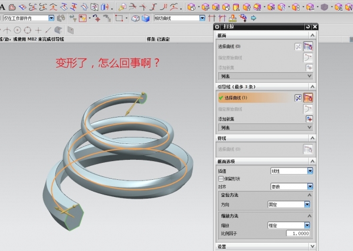Close the 扫掠 Sweep dialog
Viewport: 353px width, 251px height.
(x=314, y=27)
